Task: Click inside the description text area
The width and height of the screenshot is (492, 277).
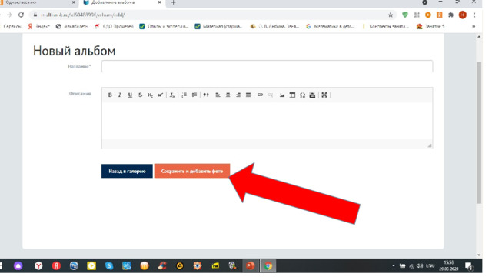Action: (267, 121)
